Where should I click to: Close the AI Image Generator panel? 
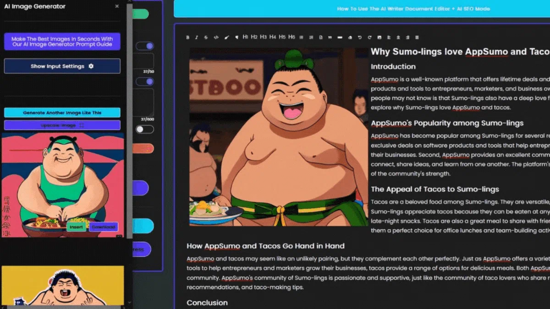point(117,6)
